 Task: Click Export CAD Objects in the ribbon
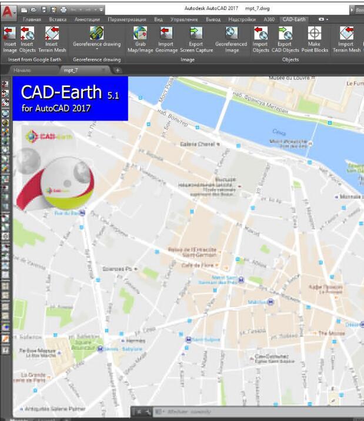(x=285, y=39)
